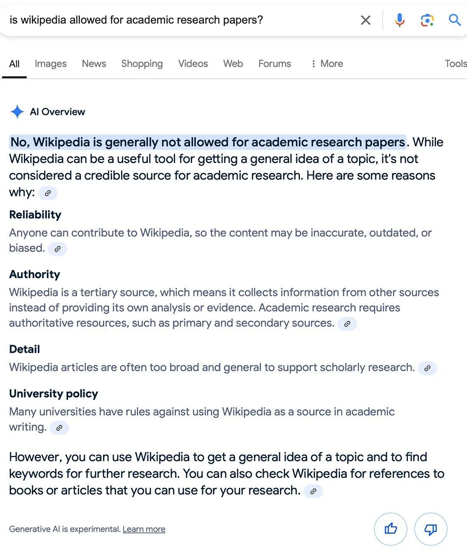Click into the search query text field

170,20
